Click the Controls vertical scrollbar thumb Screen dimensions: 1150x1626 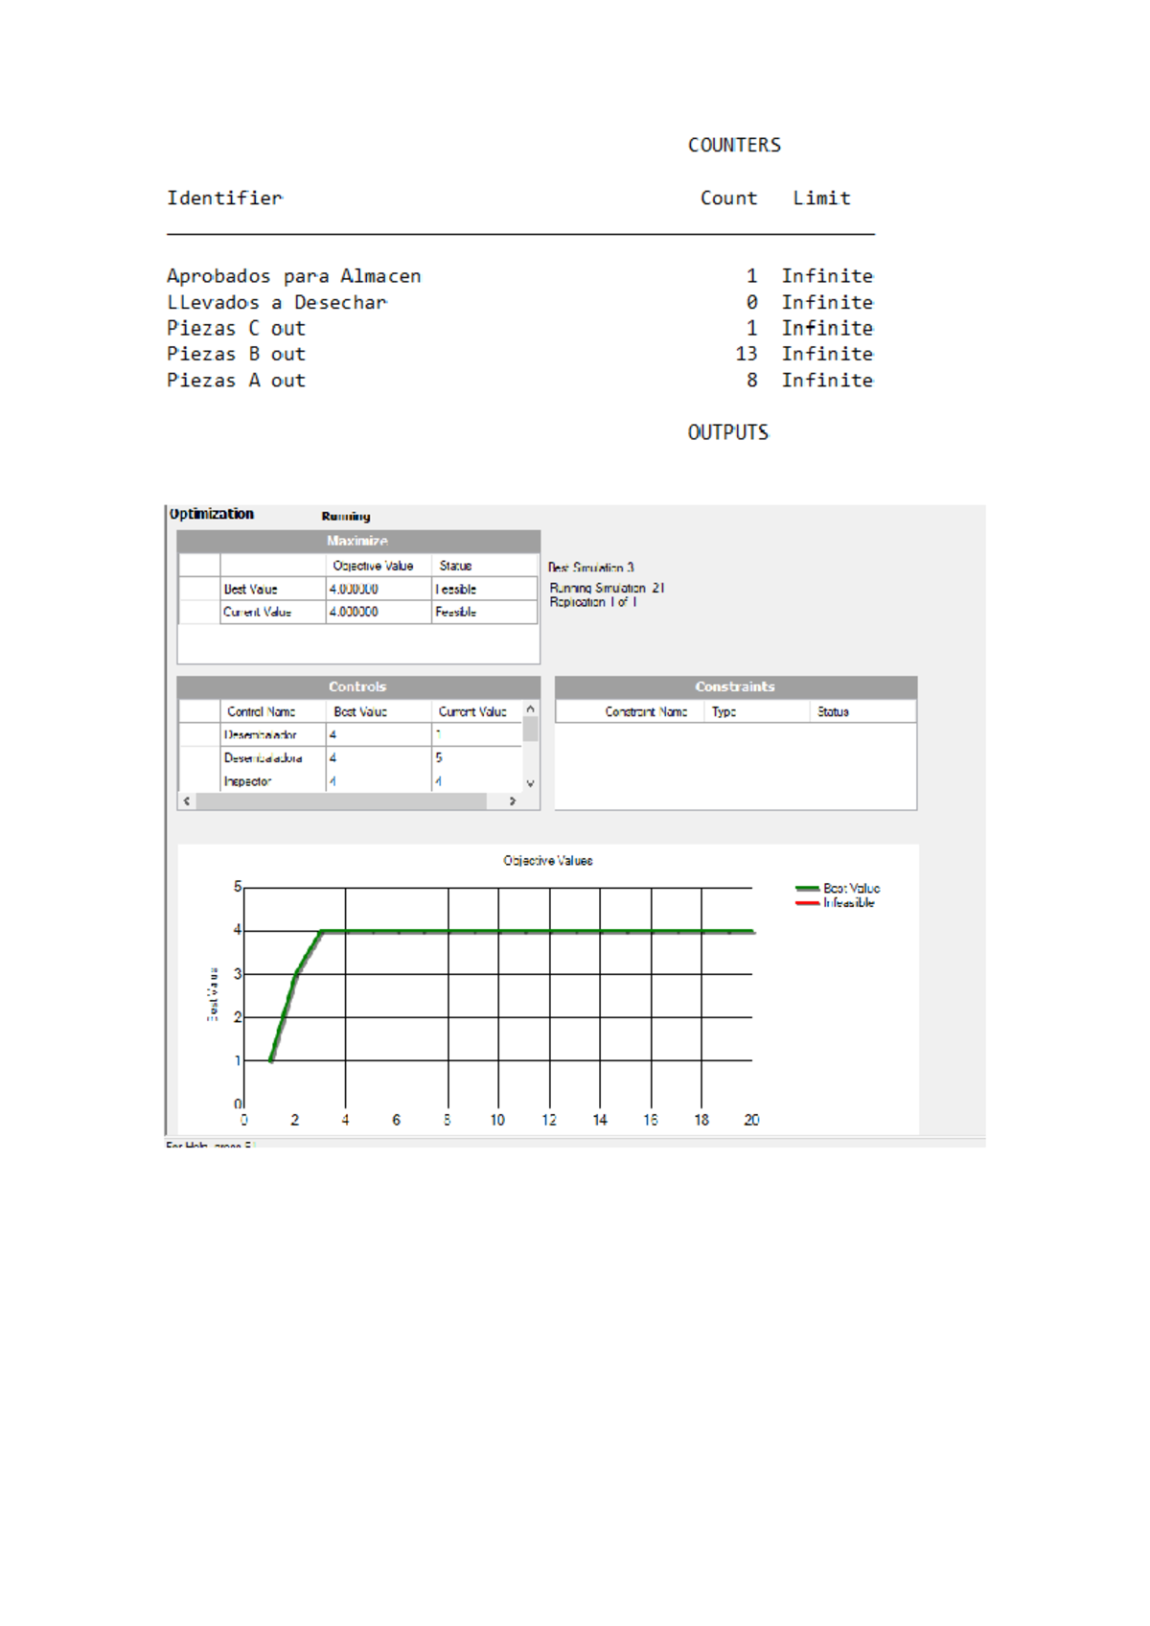530,730
